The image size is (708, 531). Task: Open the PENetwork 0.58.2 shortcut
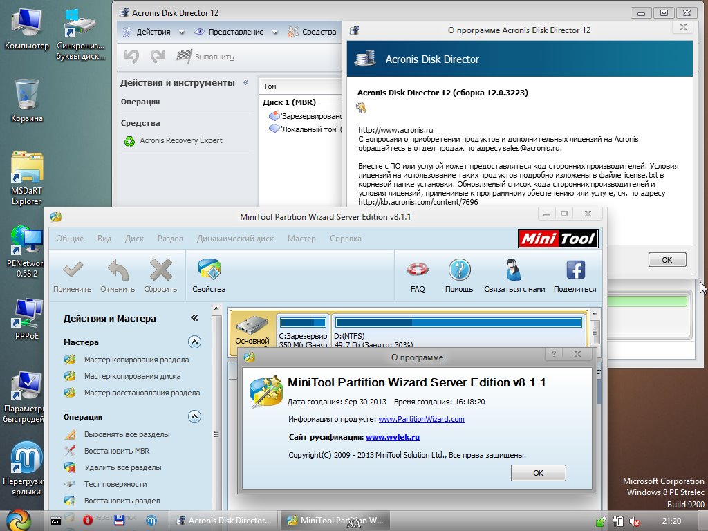coord(26,250)
